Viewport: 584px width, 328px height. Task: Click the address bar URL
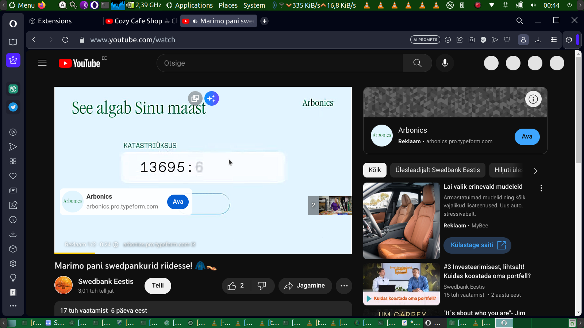point(133,40)
